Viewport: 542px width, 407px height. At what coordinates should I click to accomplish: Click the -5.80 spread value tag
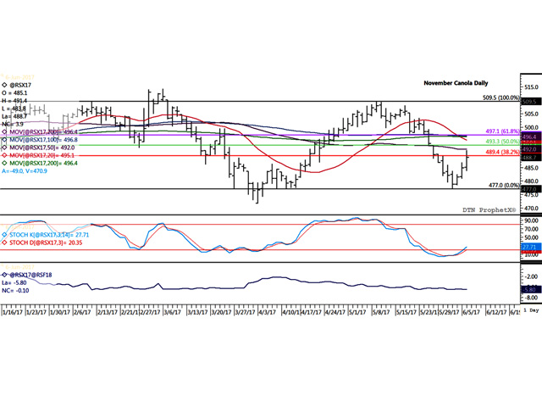(x=531, y=290)
